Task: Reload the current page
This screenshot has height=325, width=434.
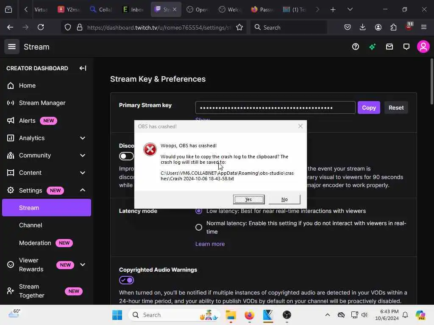Action: [41, 27]
